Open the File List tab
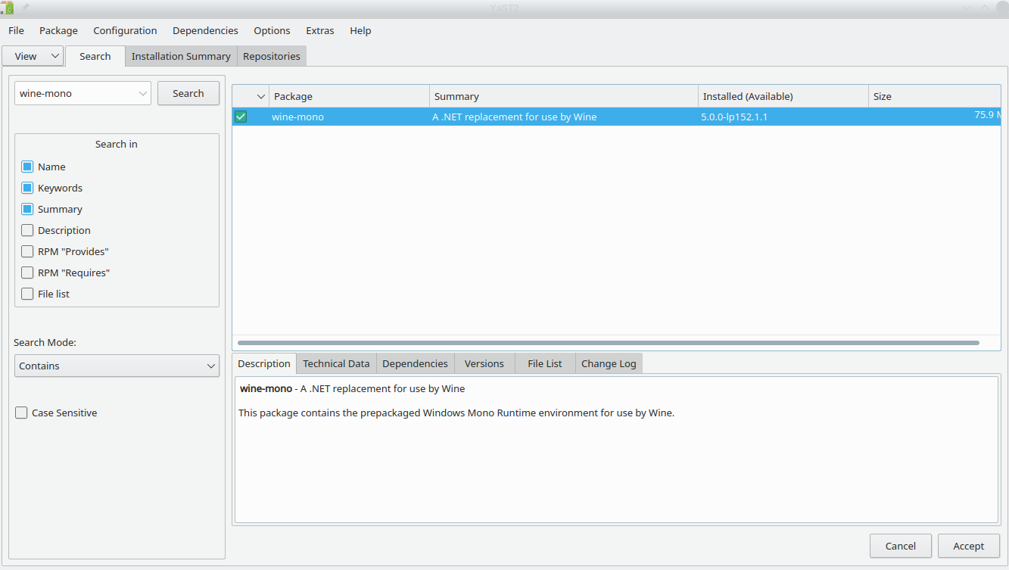1009x570 pixels. click(x=545, y=363)
